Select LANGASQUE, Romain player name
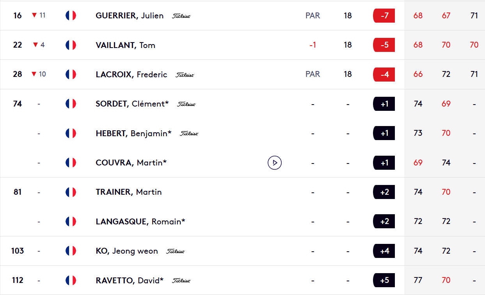 pyautogui.click(x=140, y=221)
